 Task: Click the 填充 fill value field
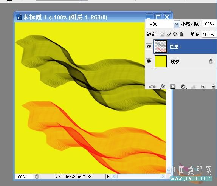pyautogui.click(x=209, y=34)
